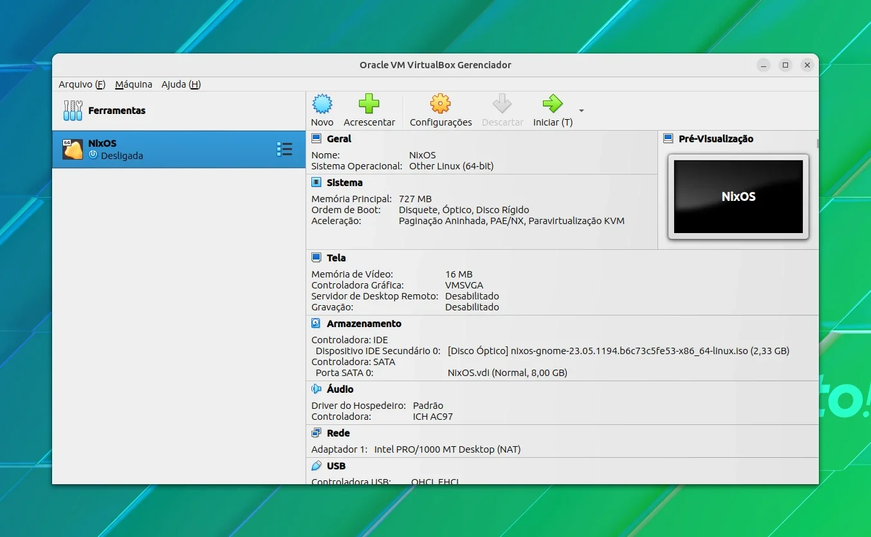Open the NixOS machine menu list icon

(x=284, y=149)
